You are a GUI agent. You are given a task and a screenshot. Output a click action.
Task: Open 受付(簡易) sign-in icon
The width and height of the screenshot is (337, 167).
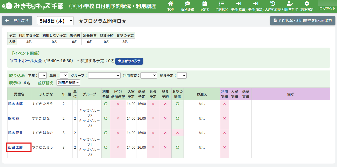[x=255, y=4]
